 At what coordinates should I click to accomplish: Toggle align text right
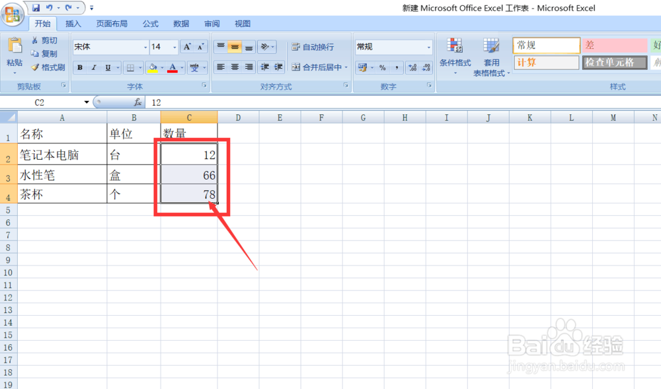coord(249,67)
